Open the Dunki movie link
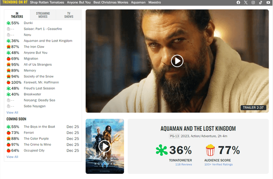Image resolution: width=273 pixels, height=179 pixels. point(28,23)
